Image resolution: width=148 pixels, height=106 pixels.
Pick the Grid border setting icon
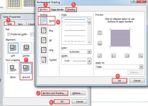point(44,50)
